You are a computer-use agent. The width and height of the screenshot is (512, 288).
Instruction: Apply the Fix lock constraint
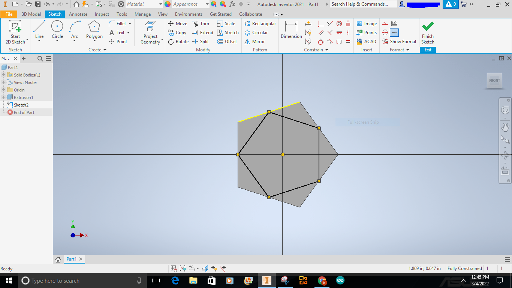pos(348,24)
